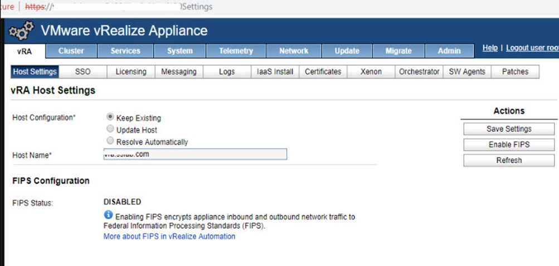Click the Host Name label
559x266 pixels.
point(32,156)
